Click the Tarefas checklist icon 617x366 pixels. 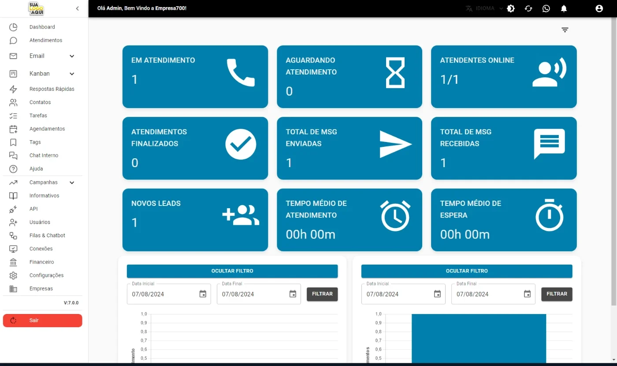coord(13,116)
